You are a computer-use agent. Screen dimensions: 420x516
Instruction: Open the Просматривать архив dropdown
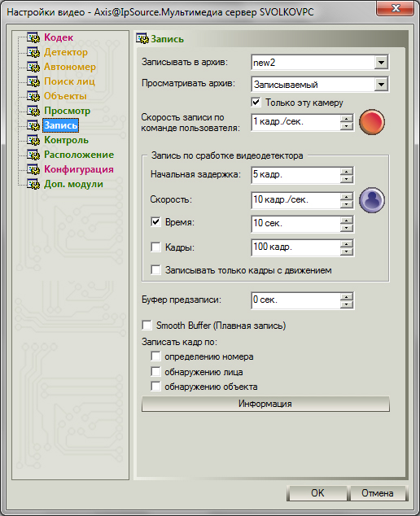click(x=381, y=85)
